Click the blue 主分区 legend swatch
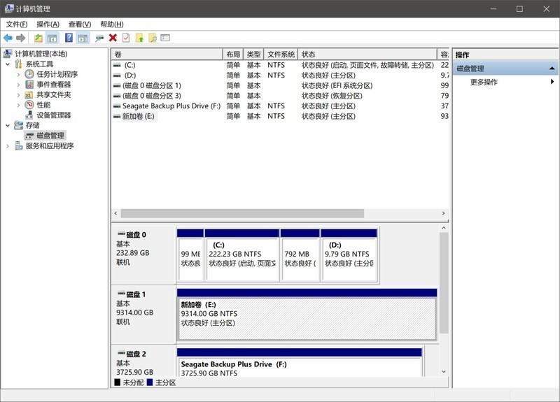Viewport: 560px width, 402px height. click(150, 382)
